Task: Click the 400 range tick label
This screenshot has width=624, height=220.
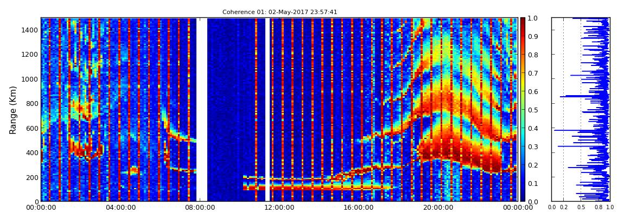Action: point(31,152)
